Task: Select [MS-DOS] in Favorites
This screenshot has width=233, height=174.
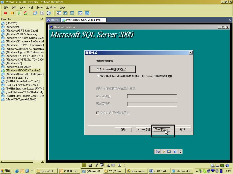Action: [x=12, y=23]
